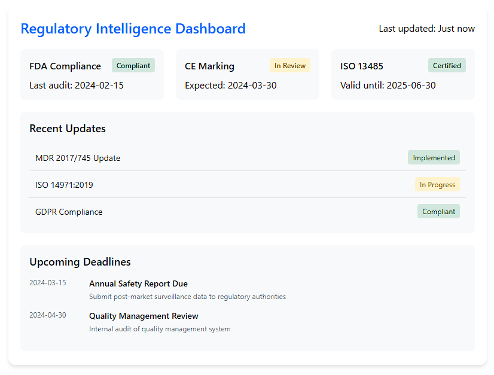This screenshot has height=375, width=494.
Task: Click the Recent Updates section heading
Action: click(x=68, y=129)
